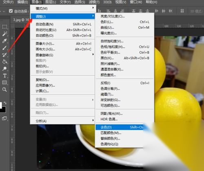Select the Rectangular Marquee tool
Image resolution: width=204 pixels, height=171 pixels.
pyautogui.click(x=4, y=27)
